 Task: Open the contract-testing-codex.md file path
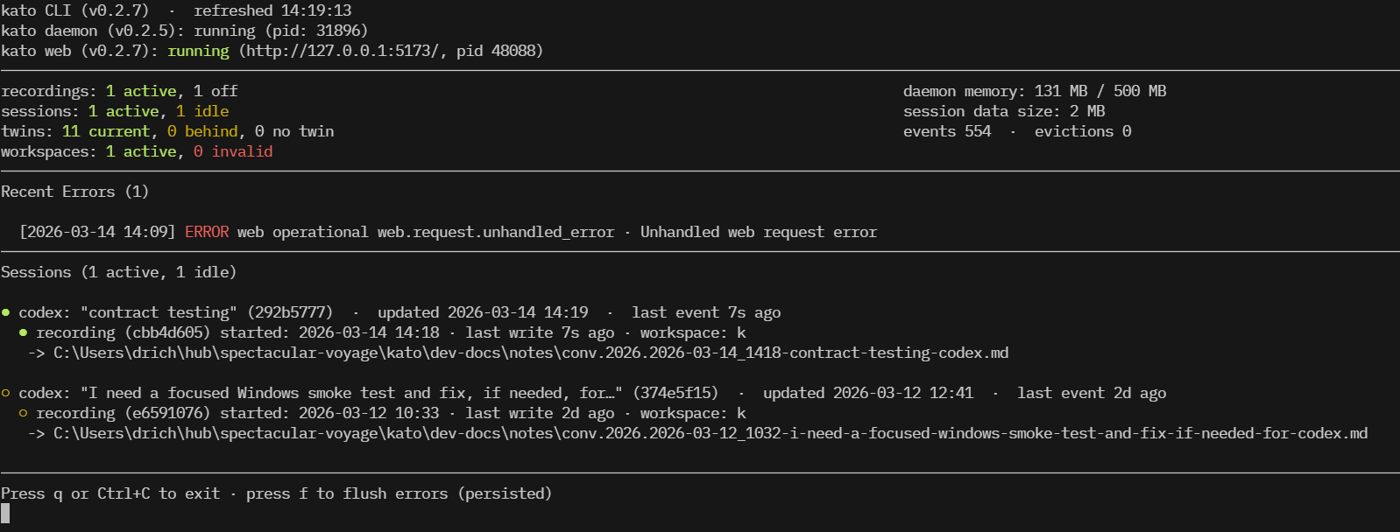[531, 353]
